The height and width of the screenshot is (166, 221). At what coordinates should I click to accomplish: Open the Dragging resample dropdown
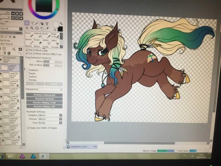pos(50,115)
